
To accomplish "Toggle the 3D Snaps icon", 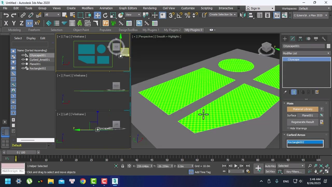I will [171, 15].
